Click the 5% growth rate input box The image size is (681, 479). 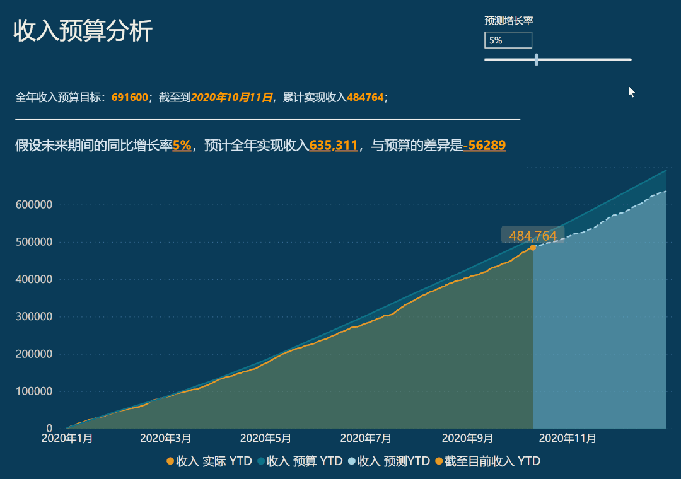[x=508, y=40]
